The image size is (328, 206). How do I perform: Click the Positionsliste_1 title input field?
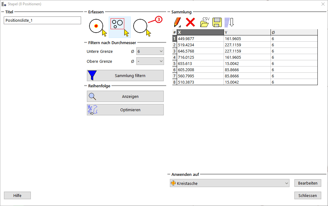pyautogui.click(x=42, y=21)
